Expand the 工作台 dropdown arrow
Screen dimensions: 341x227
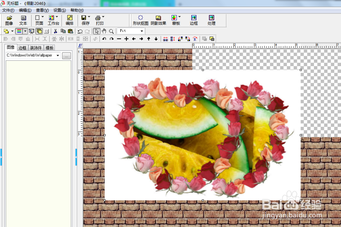[x=57, y=17]
